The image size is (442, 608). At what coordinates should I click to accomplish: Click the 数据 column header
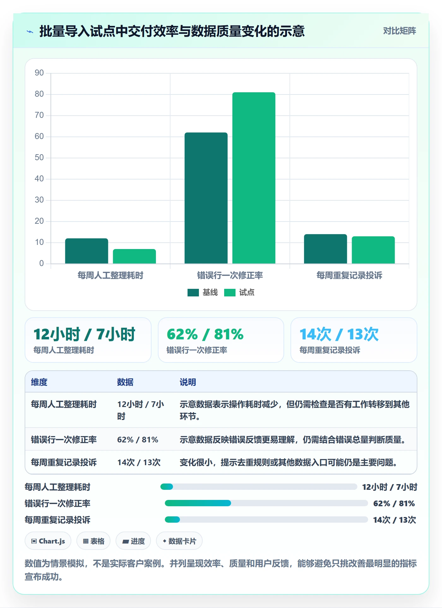[x=125, y=382]
